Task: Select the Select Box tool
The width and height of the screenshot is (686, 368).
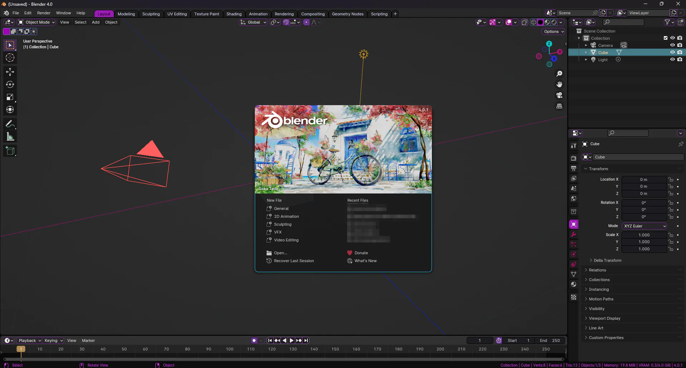Action: (x=10, y=45)
